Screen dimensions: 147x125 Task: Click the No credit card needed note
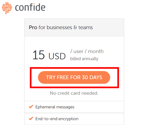tap(74, 93)
